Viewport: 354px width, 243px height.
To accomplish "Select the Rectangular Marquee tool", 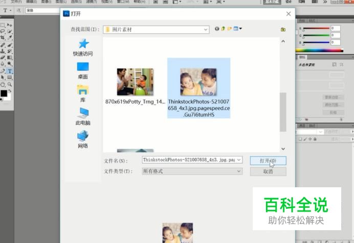I will (x=3, y=25).
